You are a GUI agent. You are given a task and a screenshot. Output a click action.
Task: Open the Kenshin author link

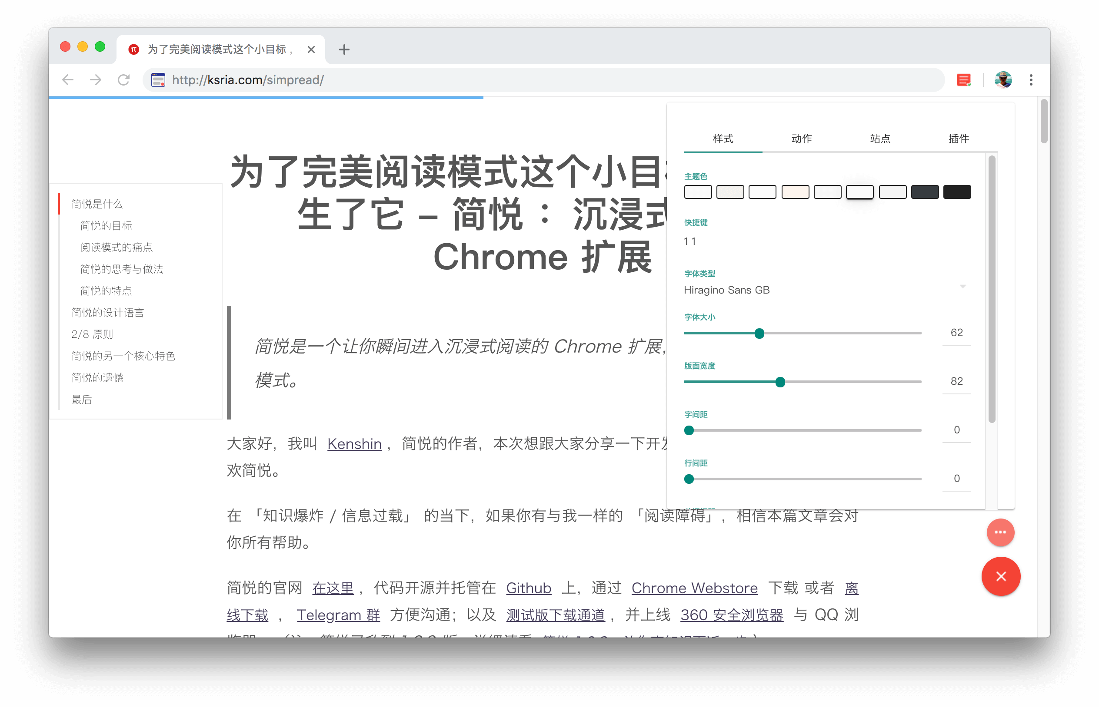[354, 444]
